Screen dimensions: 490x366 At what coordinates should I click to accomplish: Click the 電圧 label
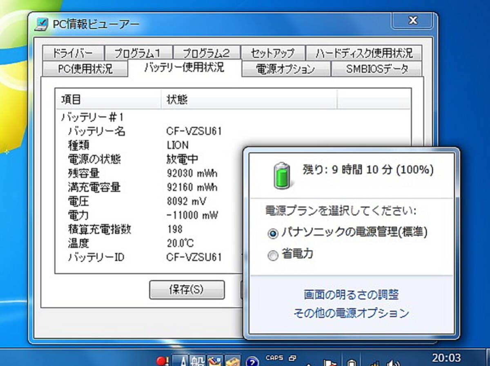(78, 201)
